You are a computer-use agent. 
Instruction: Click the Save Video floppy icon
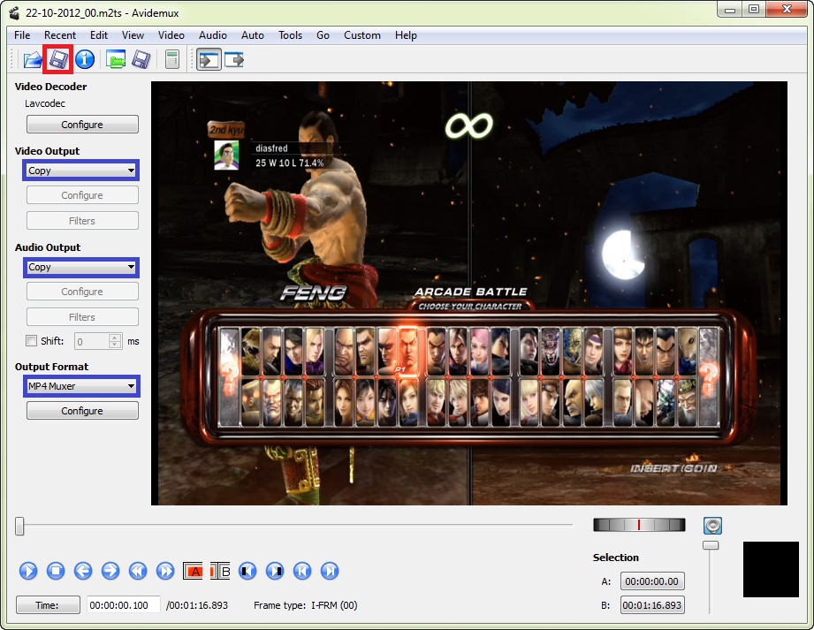click(58, 60)
